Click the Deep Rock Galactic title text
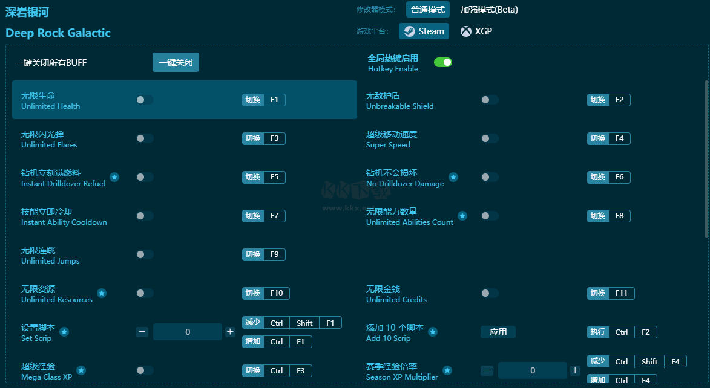 pyautogui.click(x=58, y=33)
